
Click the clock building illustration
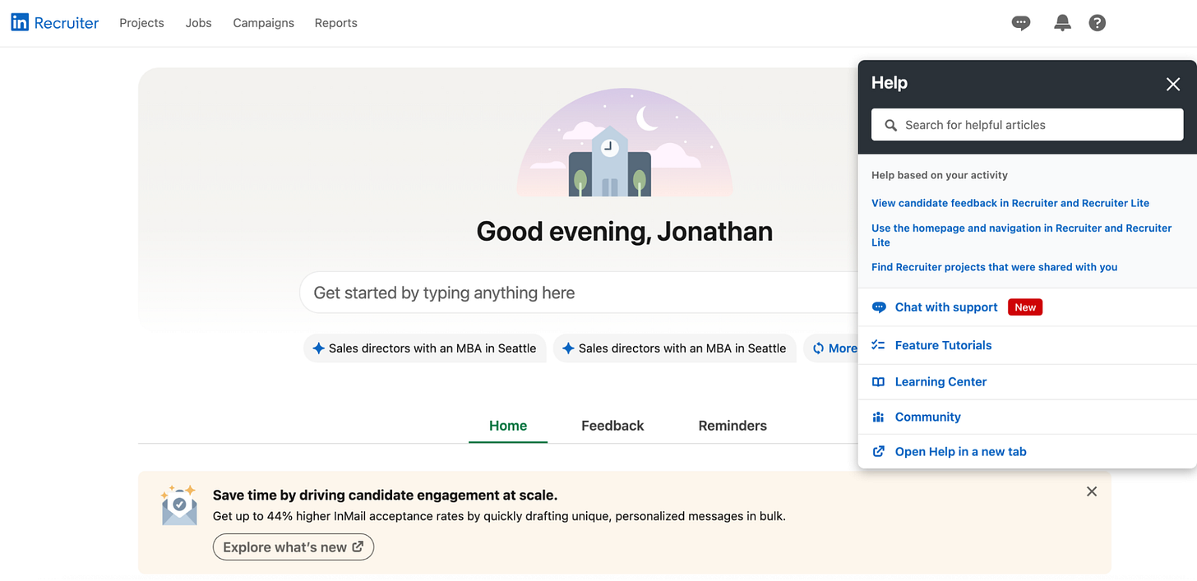coord(625,142)
